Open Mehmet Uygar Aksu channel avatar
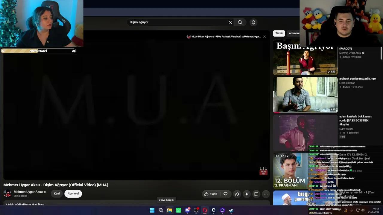Image resolution: width=383 pixels, height=215 pixels. point(7,193)
